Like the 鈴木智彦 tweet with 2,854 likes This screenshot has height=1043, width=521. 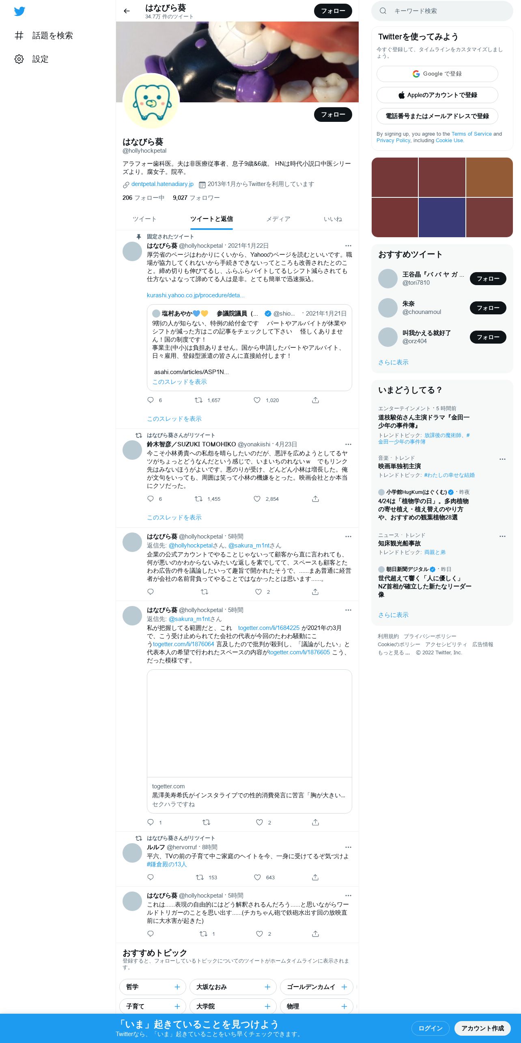pos(257,499)
